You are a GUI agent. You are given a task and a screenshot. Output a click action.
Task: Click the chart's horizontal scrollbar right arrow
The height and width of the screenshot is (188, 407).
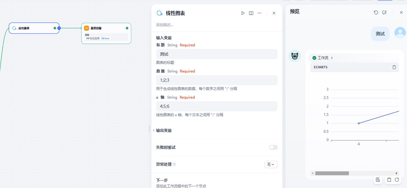(396, 173)
